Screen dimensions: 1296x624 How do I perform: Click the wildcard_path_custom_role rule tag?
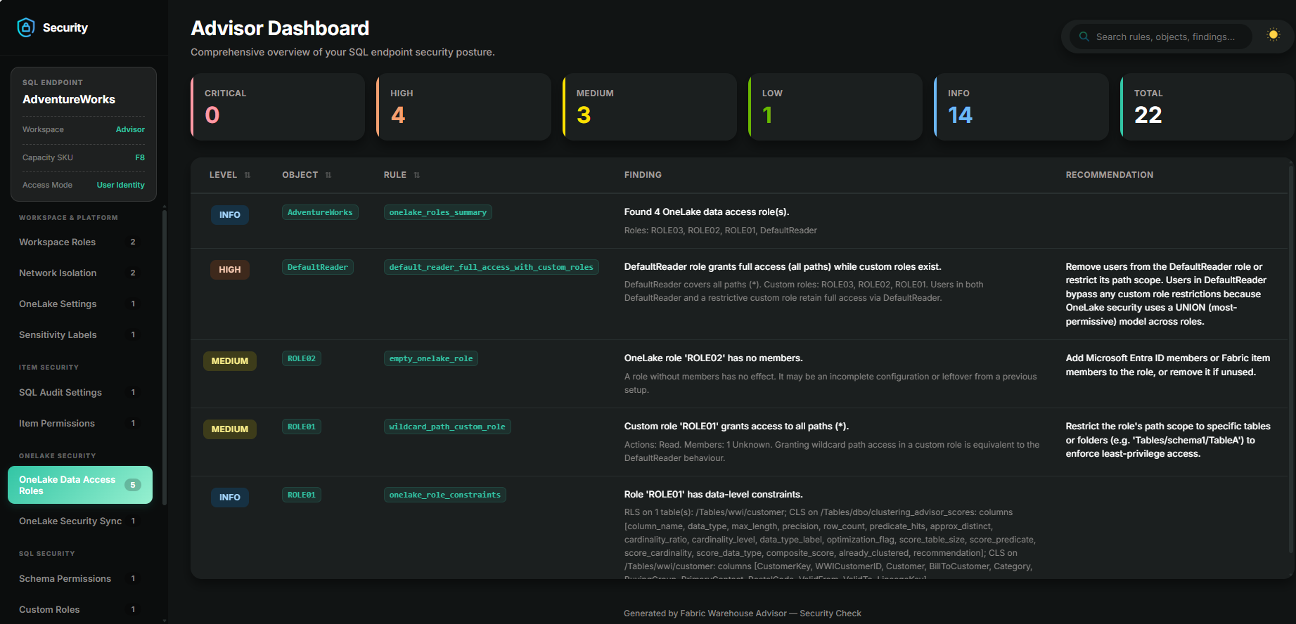point(447,427)
